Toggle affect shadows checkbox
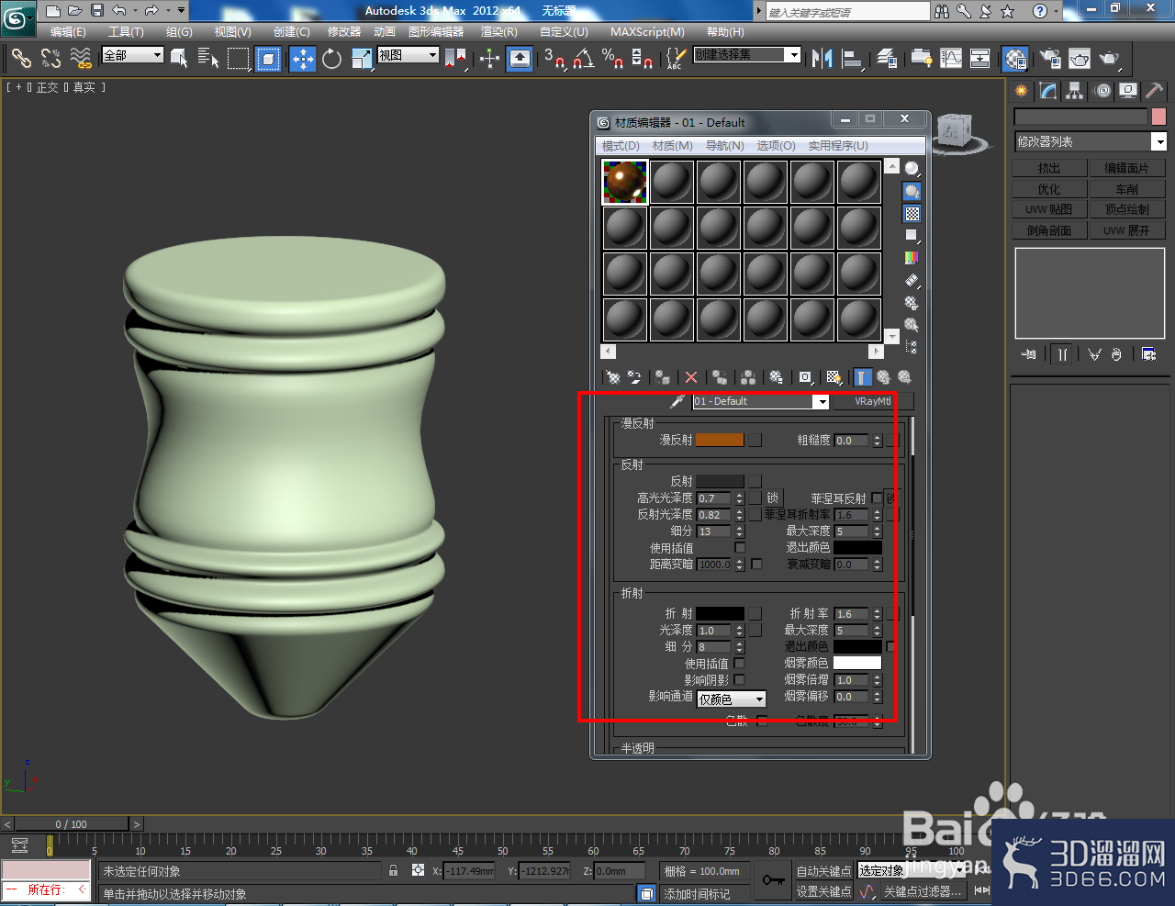 click(739, 680)
